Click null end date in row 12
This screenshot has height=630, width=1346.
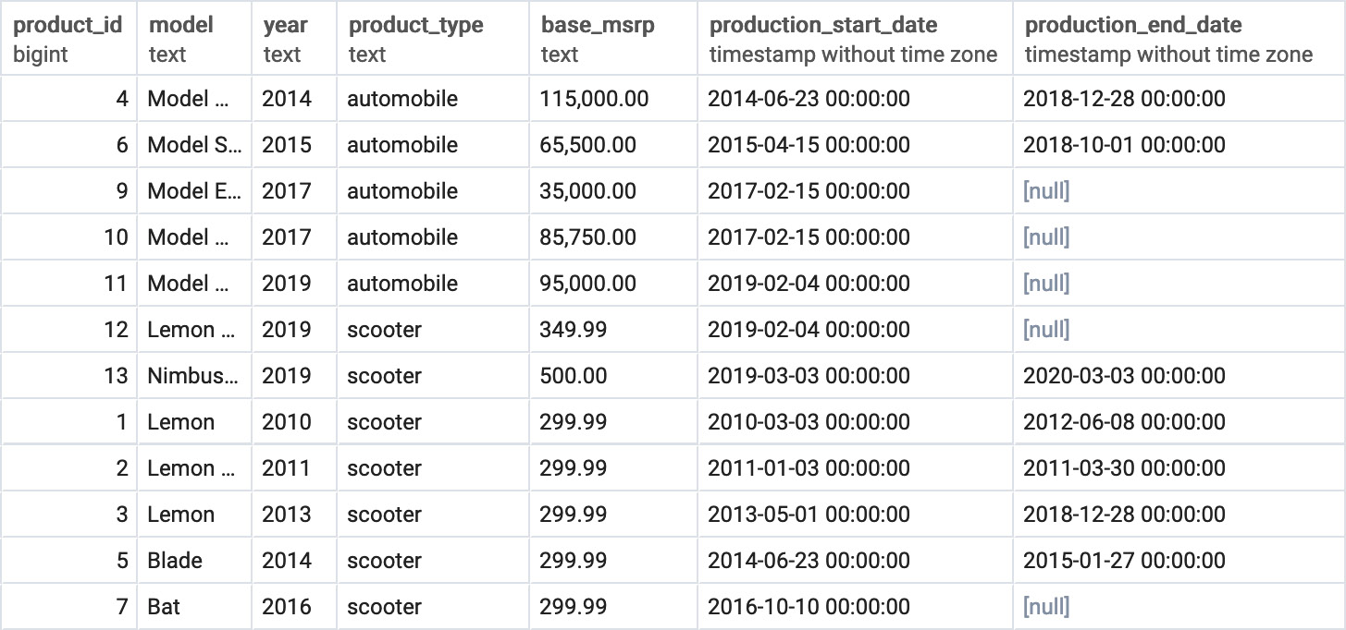1179,329
